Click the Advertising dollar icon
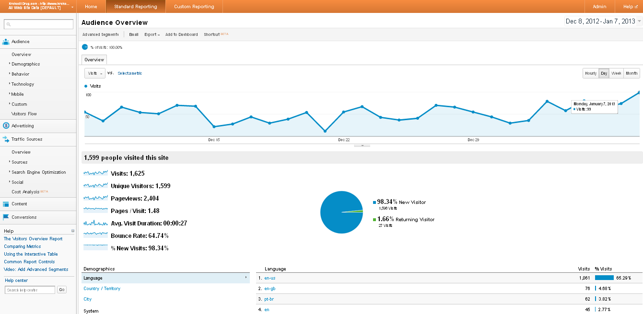This screenshot has height=314, width=643. [6, 126]
